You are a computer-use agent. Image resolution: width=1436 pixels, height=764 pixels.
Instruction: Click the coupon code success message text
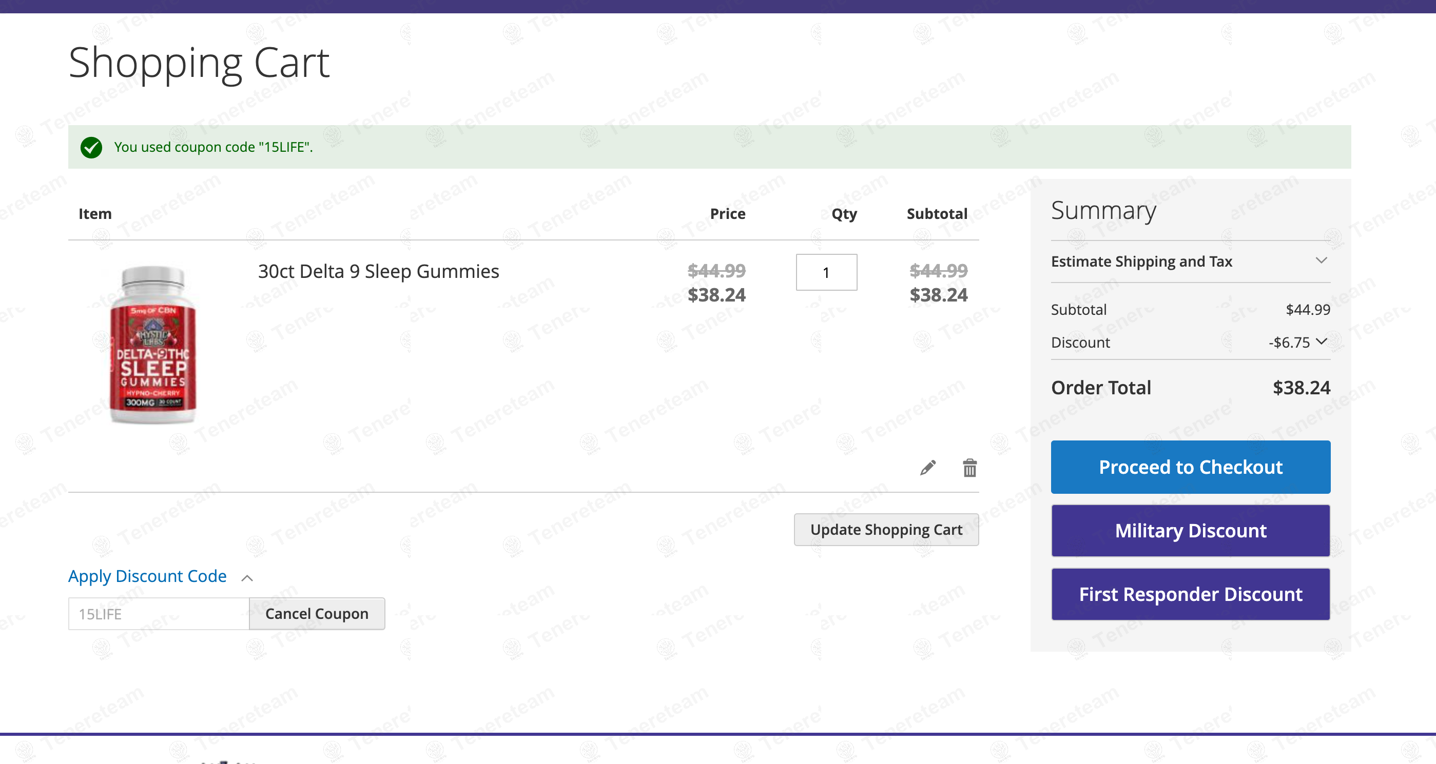pos(213,147)
